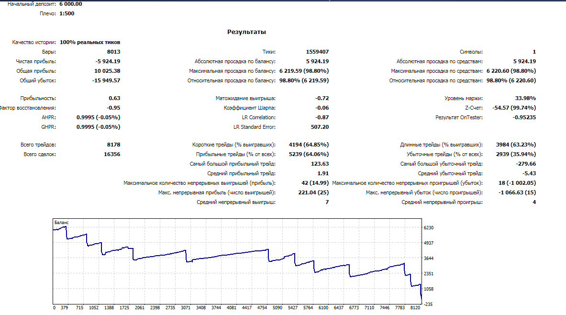This screenshot has width=566, height=315.
Task: Select largest losing trade -279.66
Action: tap(526, 164)
